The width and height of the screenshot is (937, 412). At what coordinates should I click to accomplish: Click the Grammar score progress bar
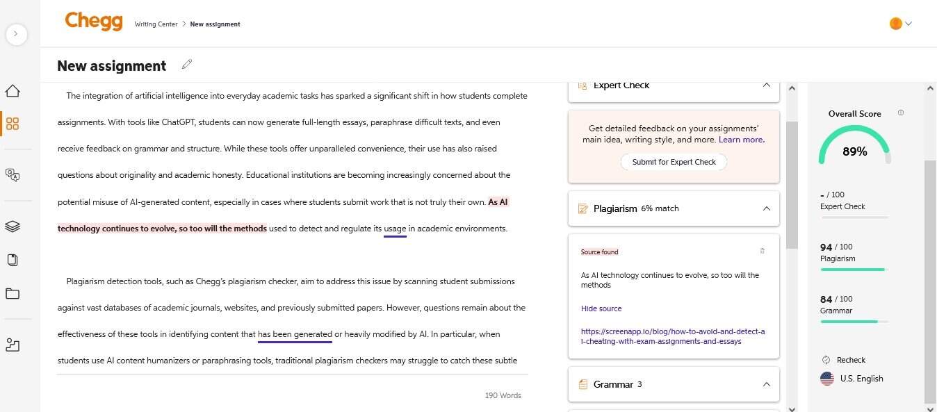[853, 322]
